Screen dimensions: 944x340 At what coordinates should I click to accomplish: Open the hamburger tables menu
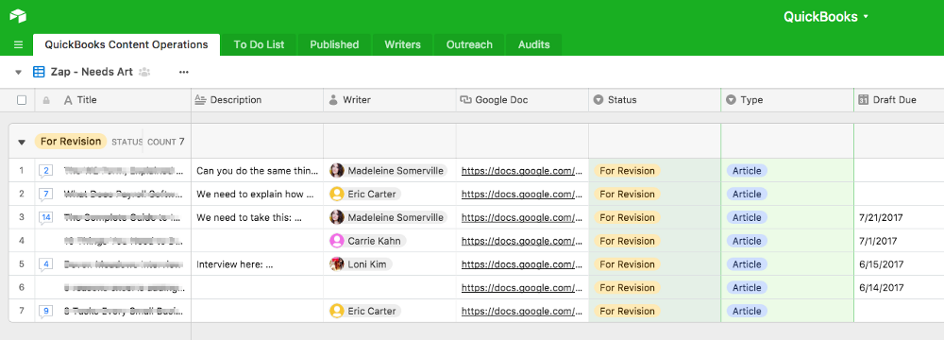(18, 44)
